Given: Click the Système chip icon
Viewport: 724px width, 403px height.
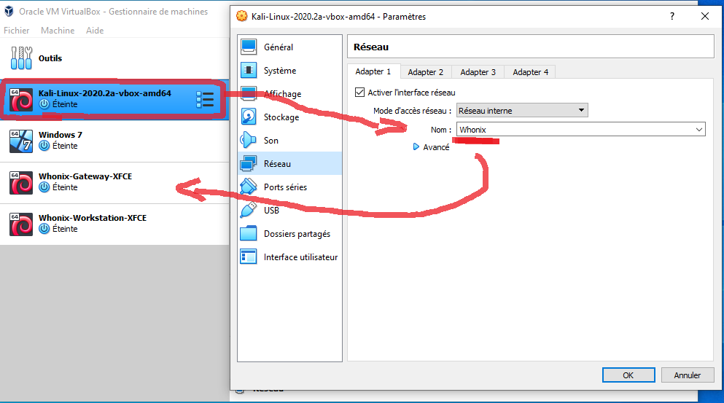Looking at the screenshot, I should pyautogui.click(x=249, y=70).
